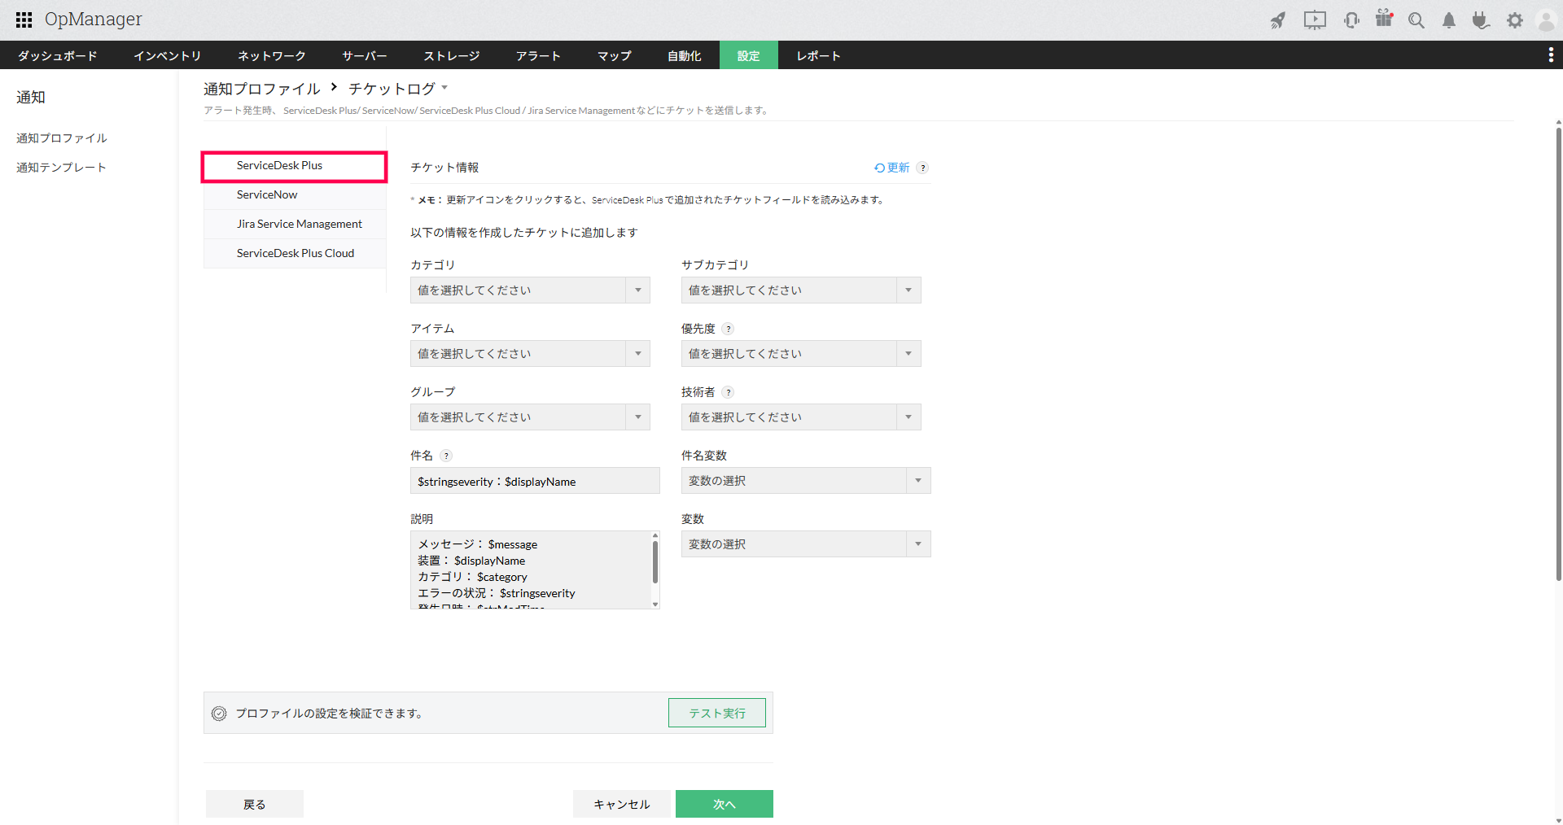Screen dimensions: 1563x825
Task: Click inside the 説明 text area
Action: pos(530,570)
